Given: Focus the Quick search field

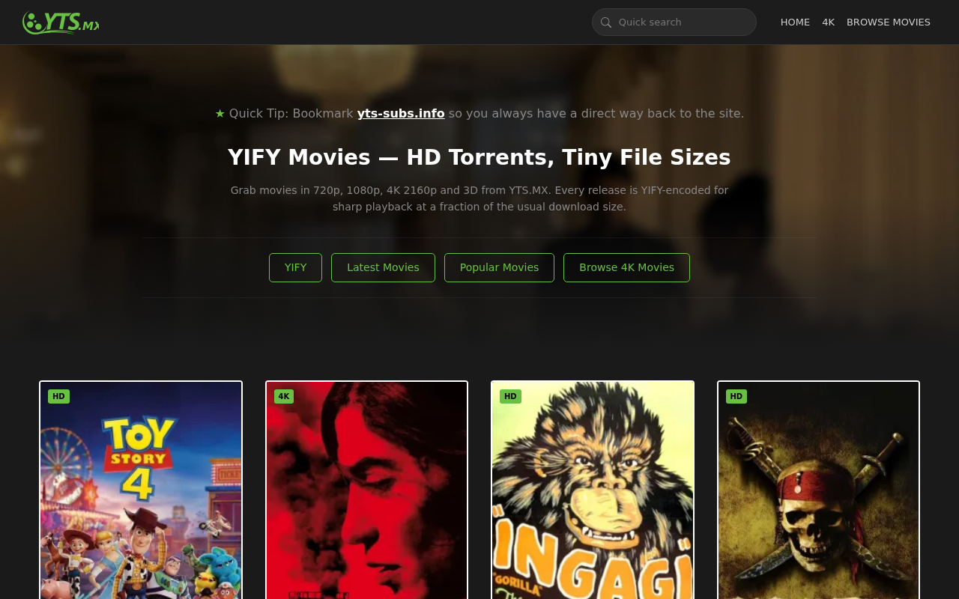Looking at the screenshot, I should tap(674, 22).
